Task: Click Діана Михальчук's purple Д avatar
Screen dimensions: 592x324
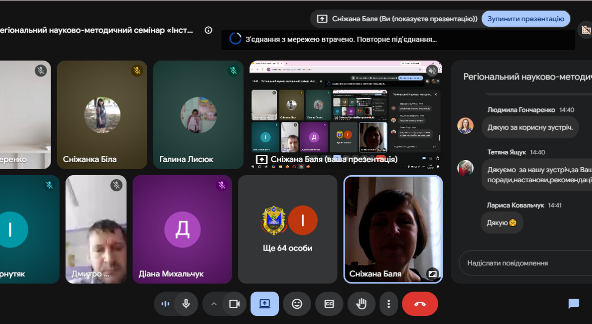Action: (182, 229)
